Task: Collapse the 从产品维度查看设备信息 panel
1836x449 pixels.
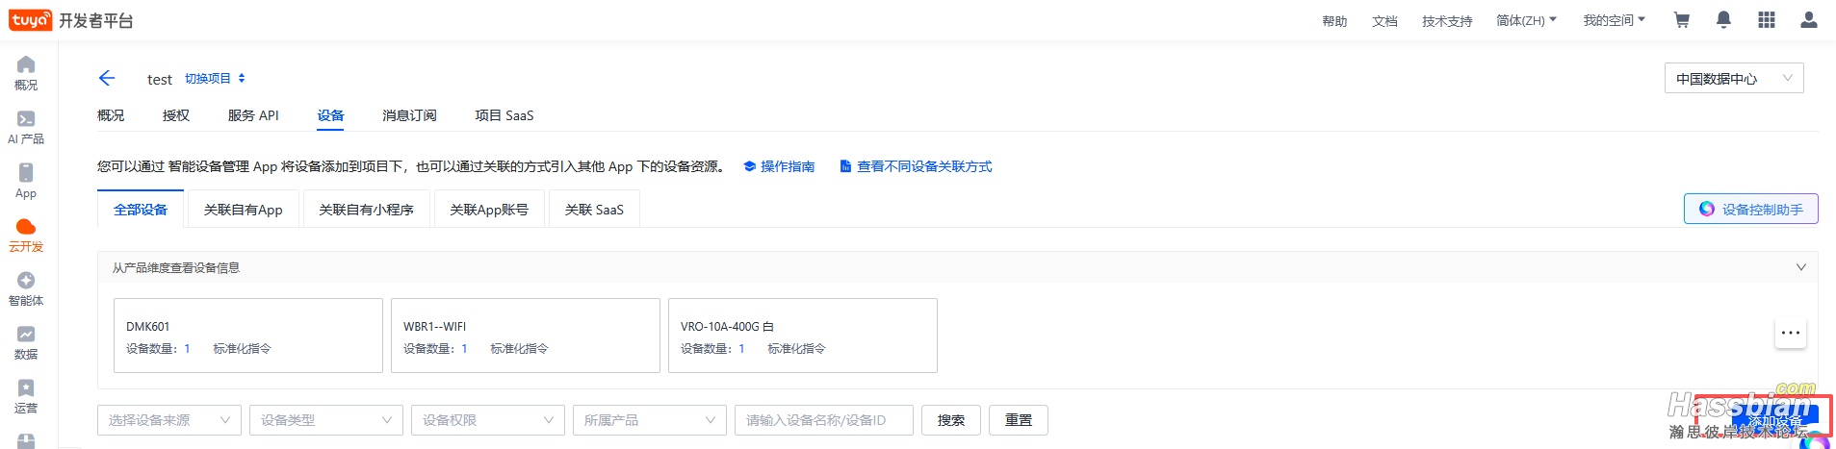Action: pyautogui.click(x=1800, y=267)
